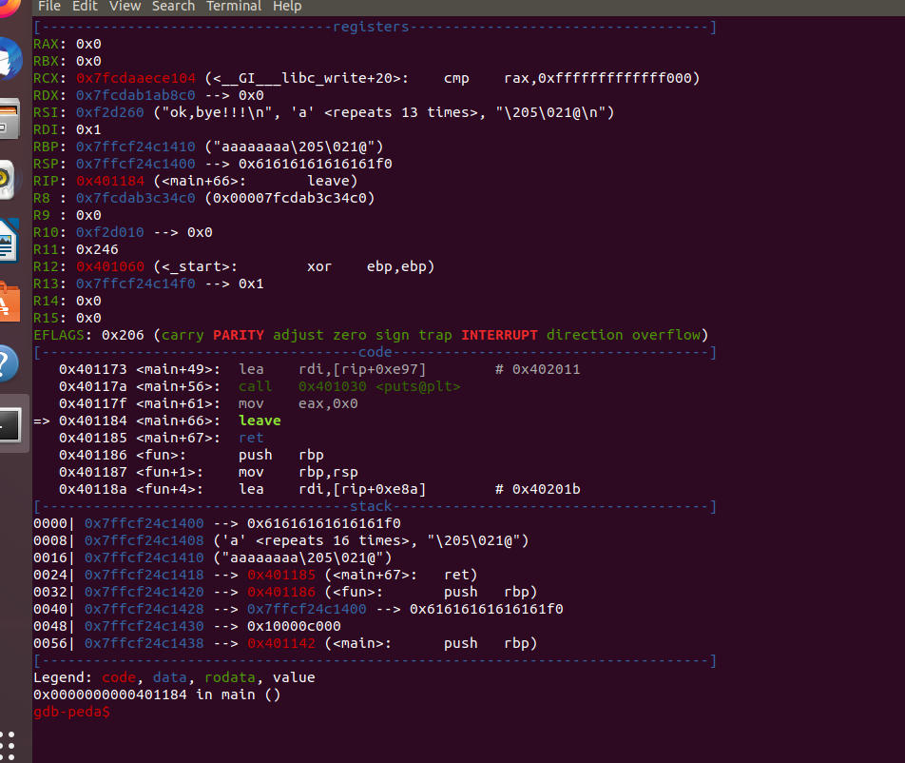Show Applications grid at dock bottom
905x763 pixels.
point(10,742)
